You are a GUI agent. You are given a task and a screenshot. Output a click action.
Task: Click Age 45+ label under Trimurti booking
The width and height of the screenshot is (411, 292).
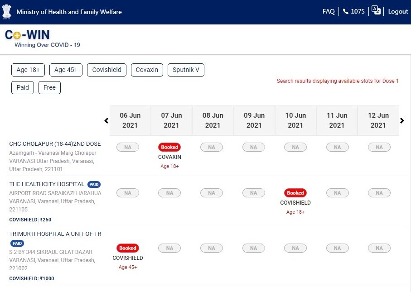click(x=128, y=267)
